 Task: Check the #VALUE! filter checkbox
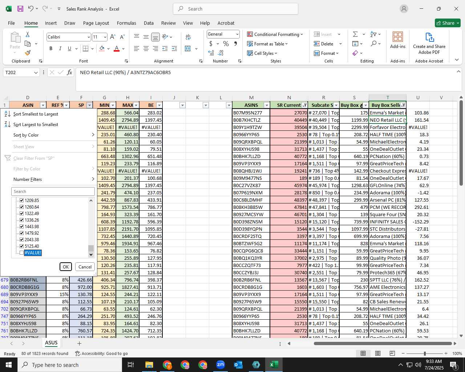(x=21, y=252)
